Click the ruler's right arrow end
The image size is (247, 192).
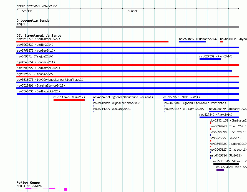click(238, 9)
